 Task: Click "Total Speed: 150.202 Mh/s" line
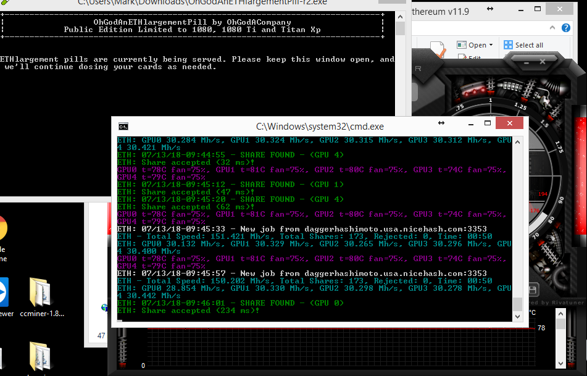click(305, 281)
